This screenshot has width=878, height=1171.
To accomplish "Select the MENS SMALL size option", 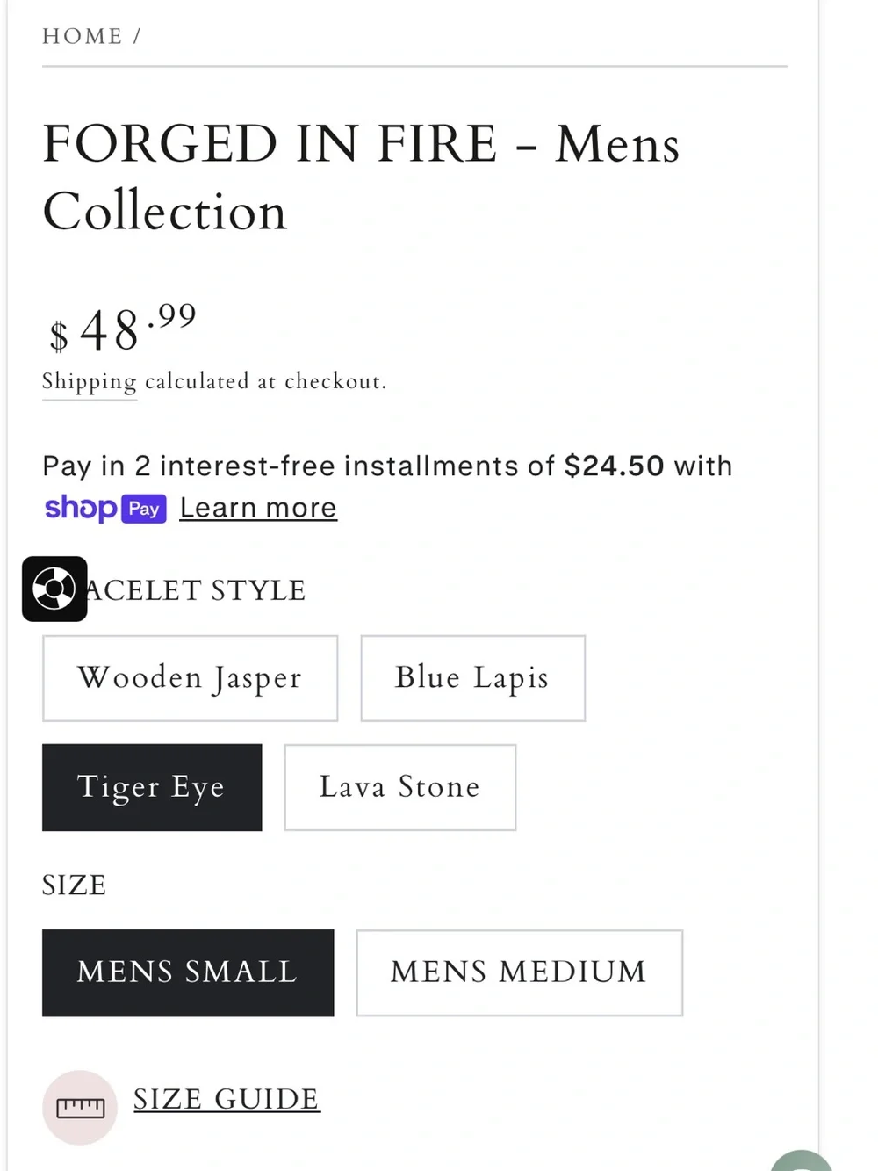I will [188, 972].
